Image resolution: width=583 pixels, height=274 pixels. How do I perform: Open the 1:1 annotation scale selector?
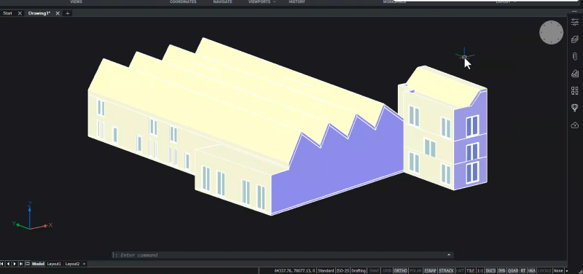pyautogui.click(x=480, y=270)
